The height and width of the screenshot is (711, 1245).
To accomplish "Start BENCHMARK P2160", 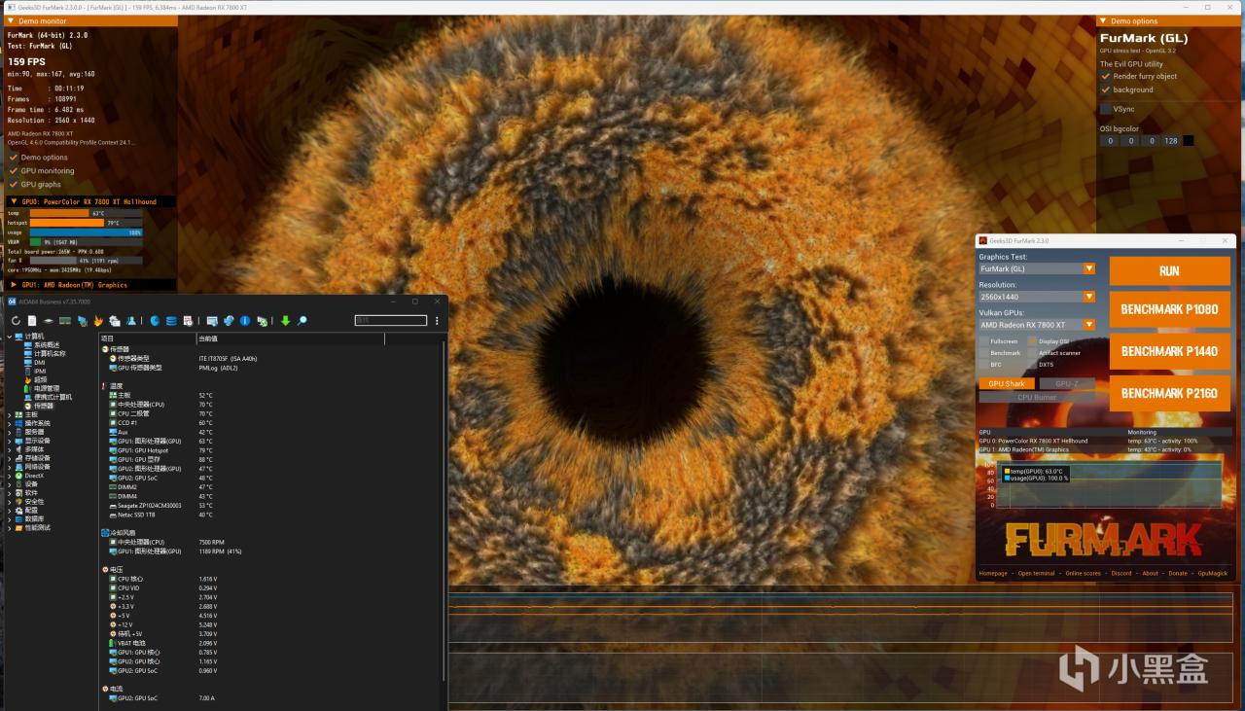I will pos(1169,393).
